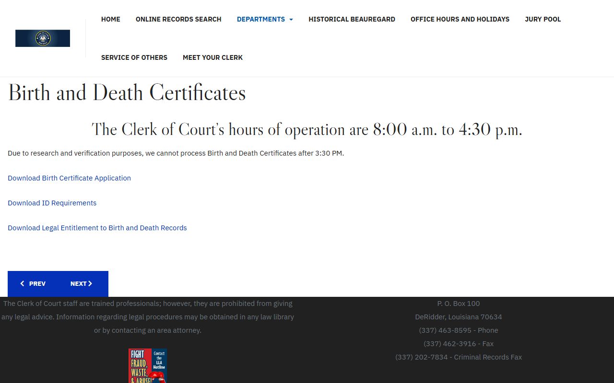Click the hours of operation heading text
Image resolution: width=614 pixels, height=383 pixels.
[307, 130]
